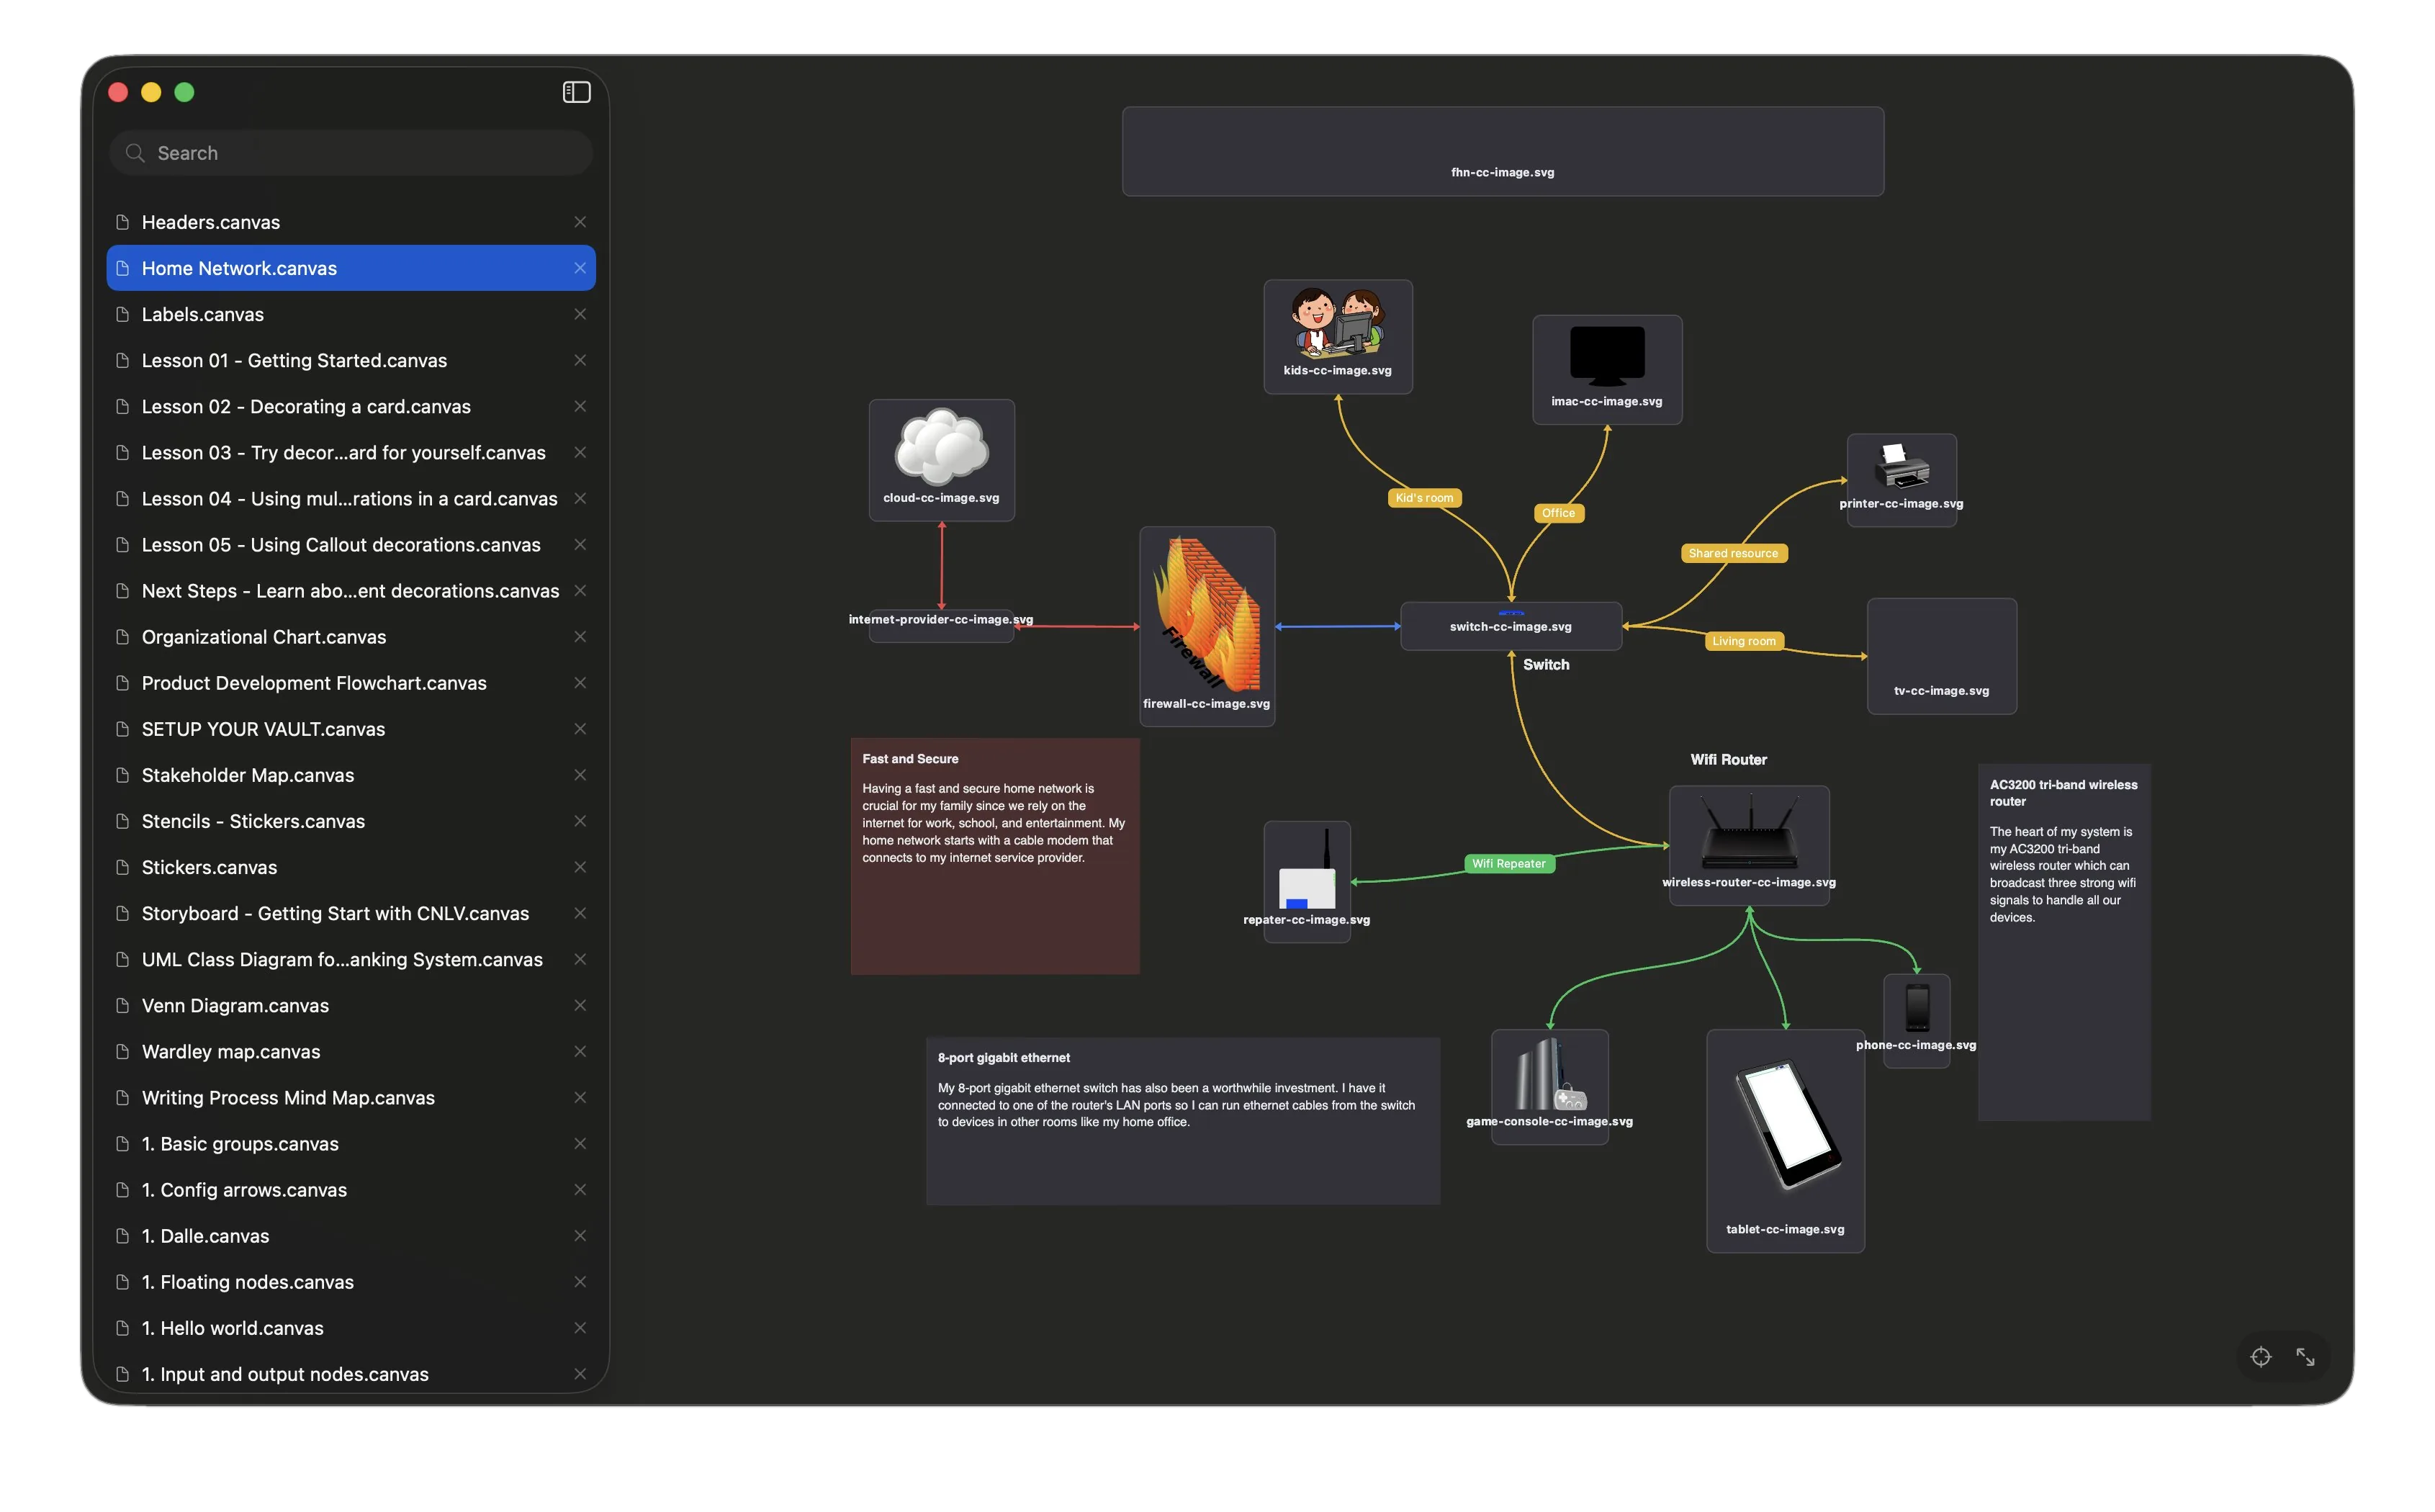
Task: Open Lesson 02 - Decorating a card.canvas
Action: (x=351, y=406)
